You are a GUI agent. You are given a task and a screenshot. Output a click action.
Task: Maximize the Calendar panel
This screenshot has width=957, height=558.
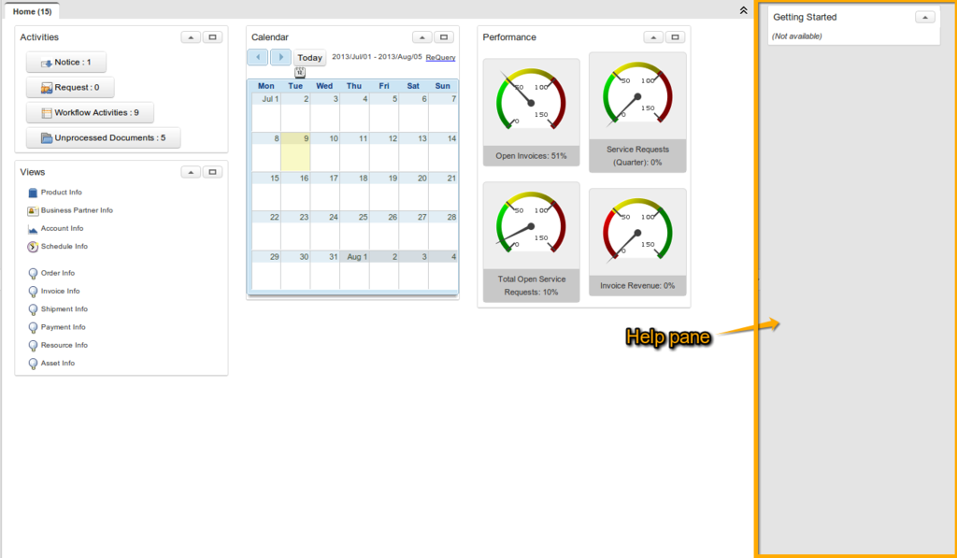pos(444,37)
